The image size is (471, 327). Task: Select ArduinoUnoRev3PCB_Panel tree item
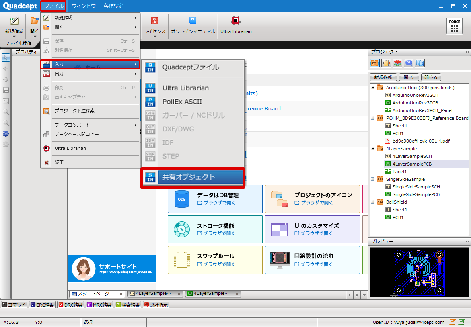[422, 110]
